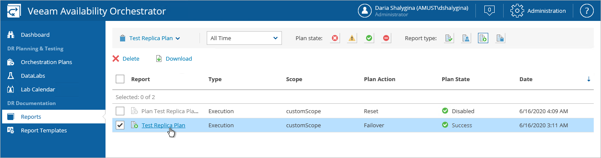This screenshot has width=601, height=158.
Task: Select the DataLab test report type icon
Action: click(x=466, y=38)
